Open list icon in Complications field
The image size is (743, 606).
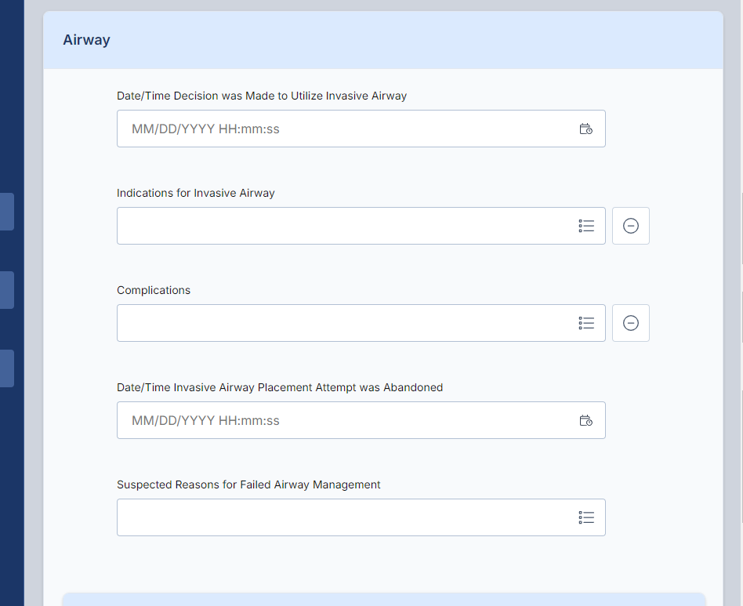point(586,323)
